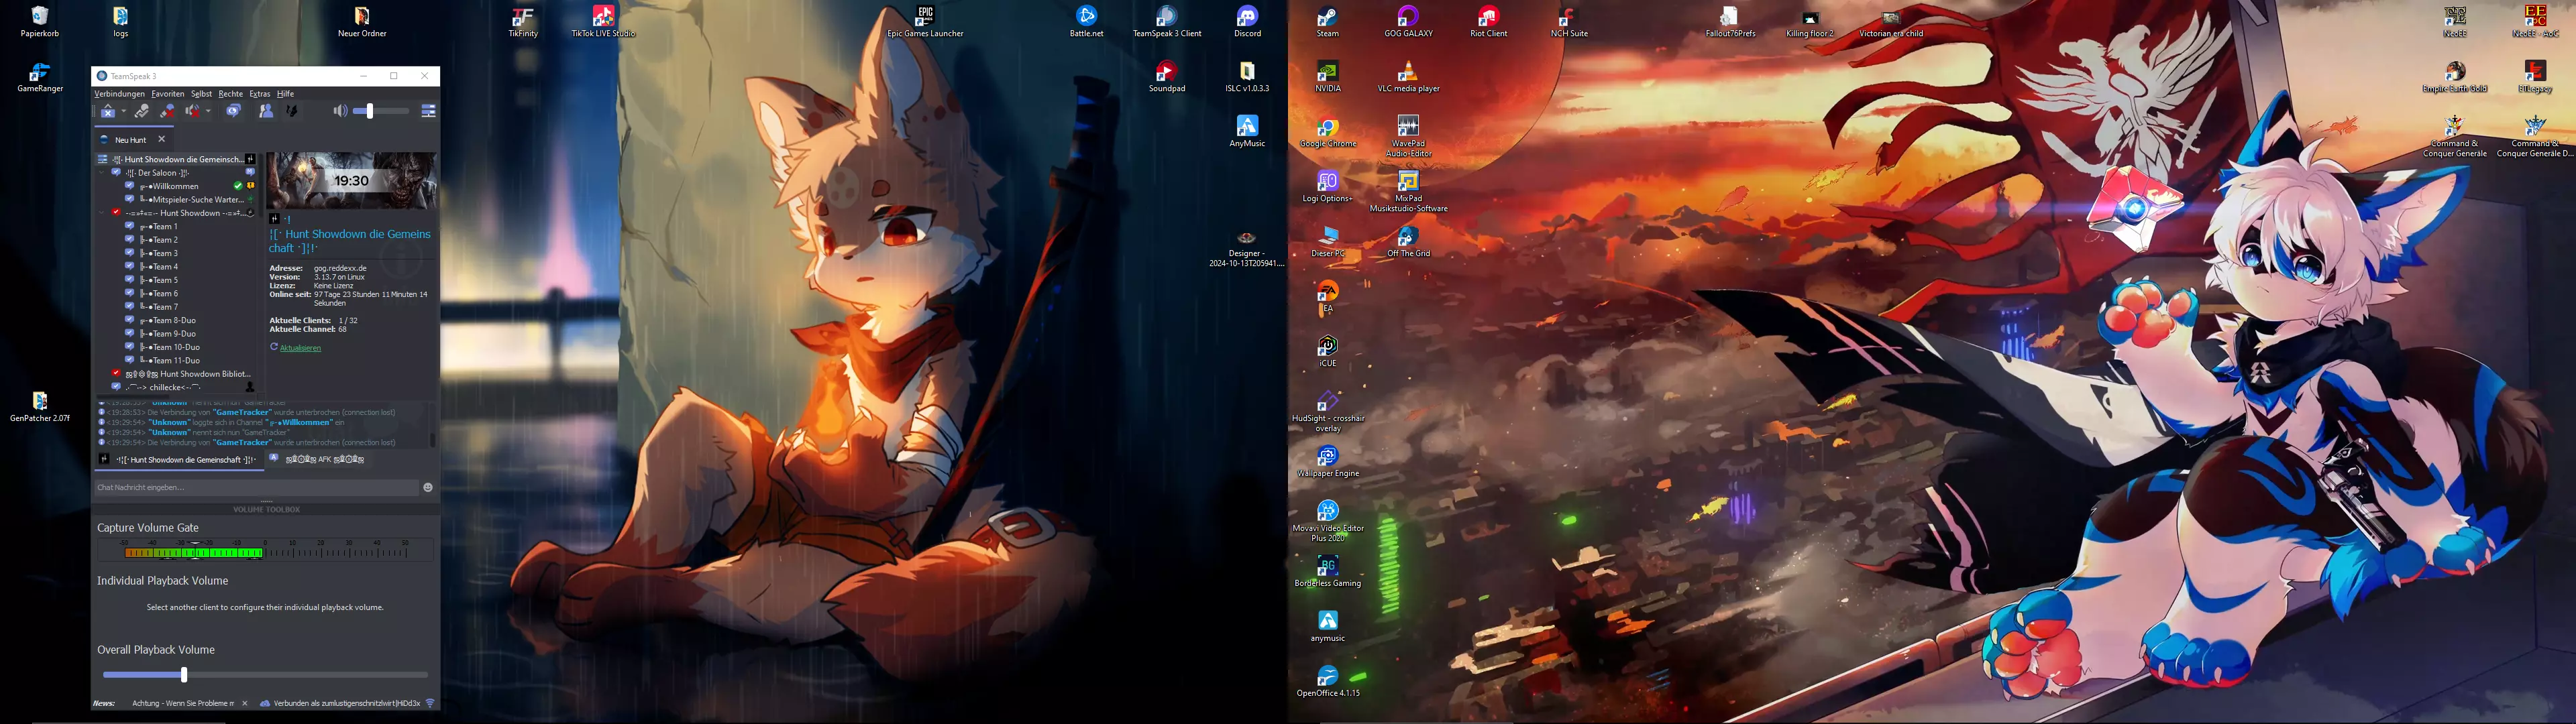Screen dimensions: 2576x724
Task: Open VLC media player desktop icon
Action: pos(1408,77)
